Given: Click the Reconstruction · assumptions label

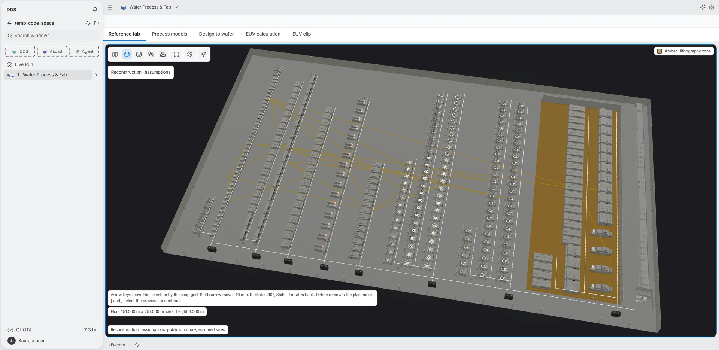Looking at the screenshot, I should point(141,72).
